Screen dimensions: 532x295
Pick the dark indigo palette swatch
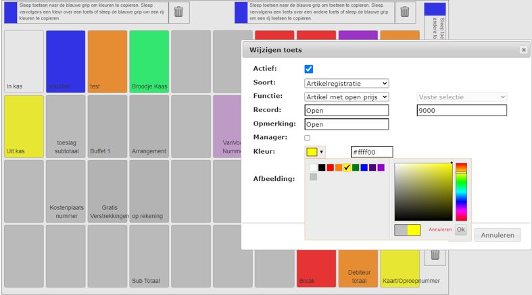click(x=372, y=167)
